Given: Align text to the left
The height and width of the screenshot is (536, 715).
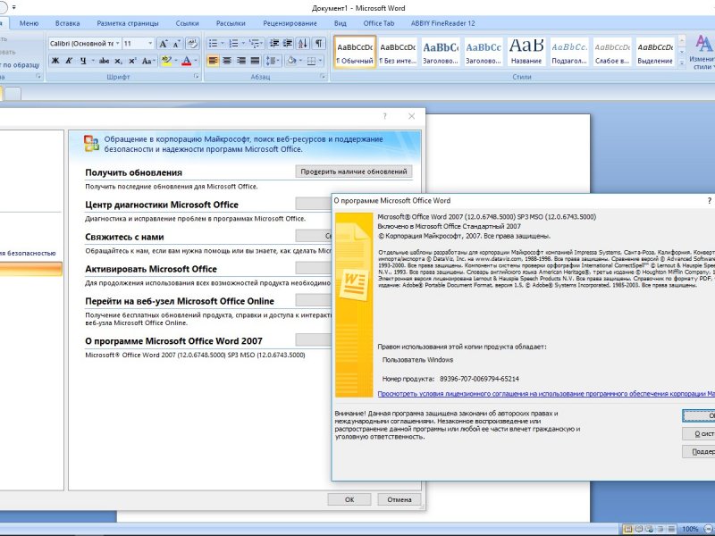Looking at the screenshot, I should (213, 61).
